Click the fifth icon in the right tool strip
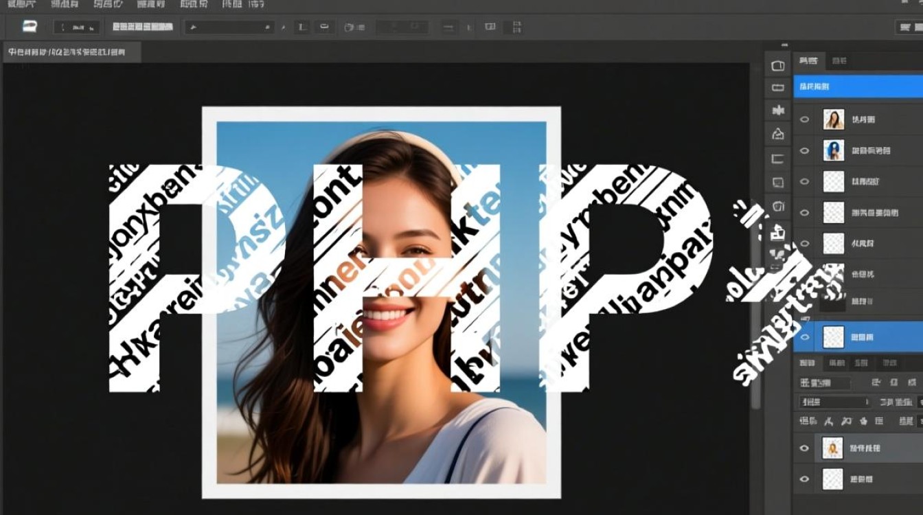 tap(778, 159)
